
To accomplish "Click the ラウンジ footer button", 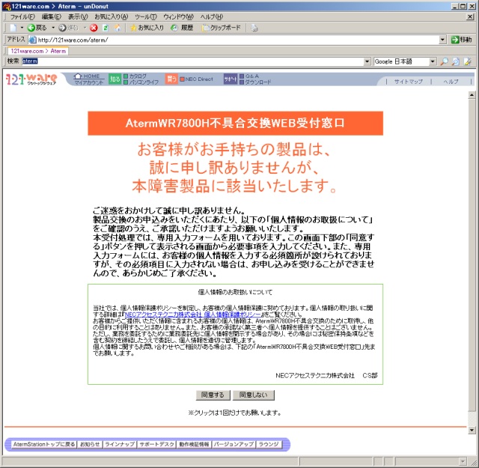I will [269, 444].
